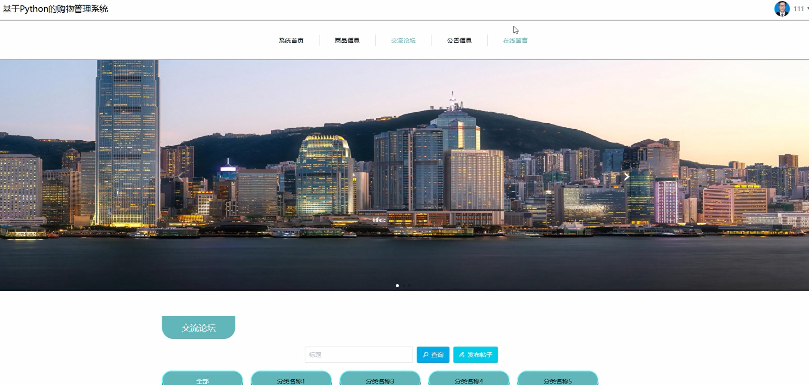Select the 分类名称3 category filter
809x385 pixels.
click(x=380, y=378)
